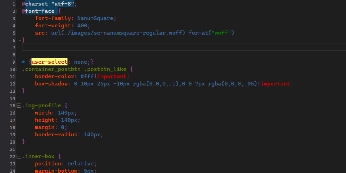346x173 pixels.
Task: Click the src property on line 5
Action: coord(40,33)
